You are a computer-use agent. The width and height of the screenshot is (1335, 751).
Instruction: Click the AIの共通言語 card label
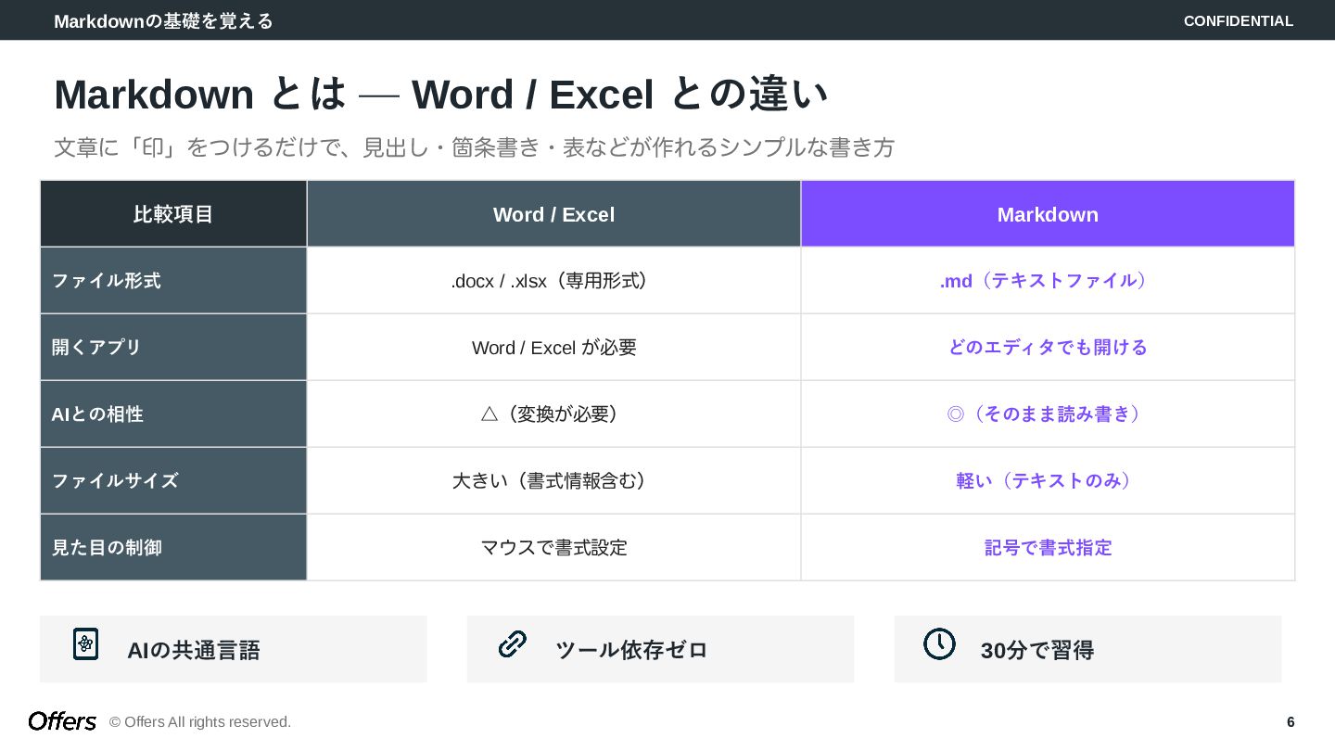194,650
